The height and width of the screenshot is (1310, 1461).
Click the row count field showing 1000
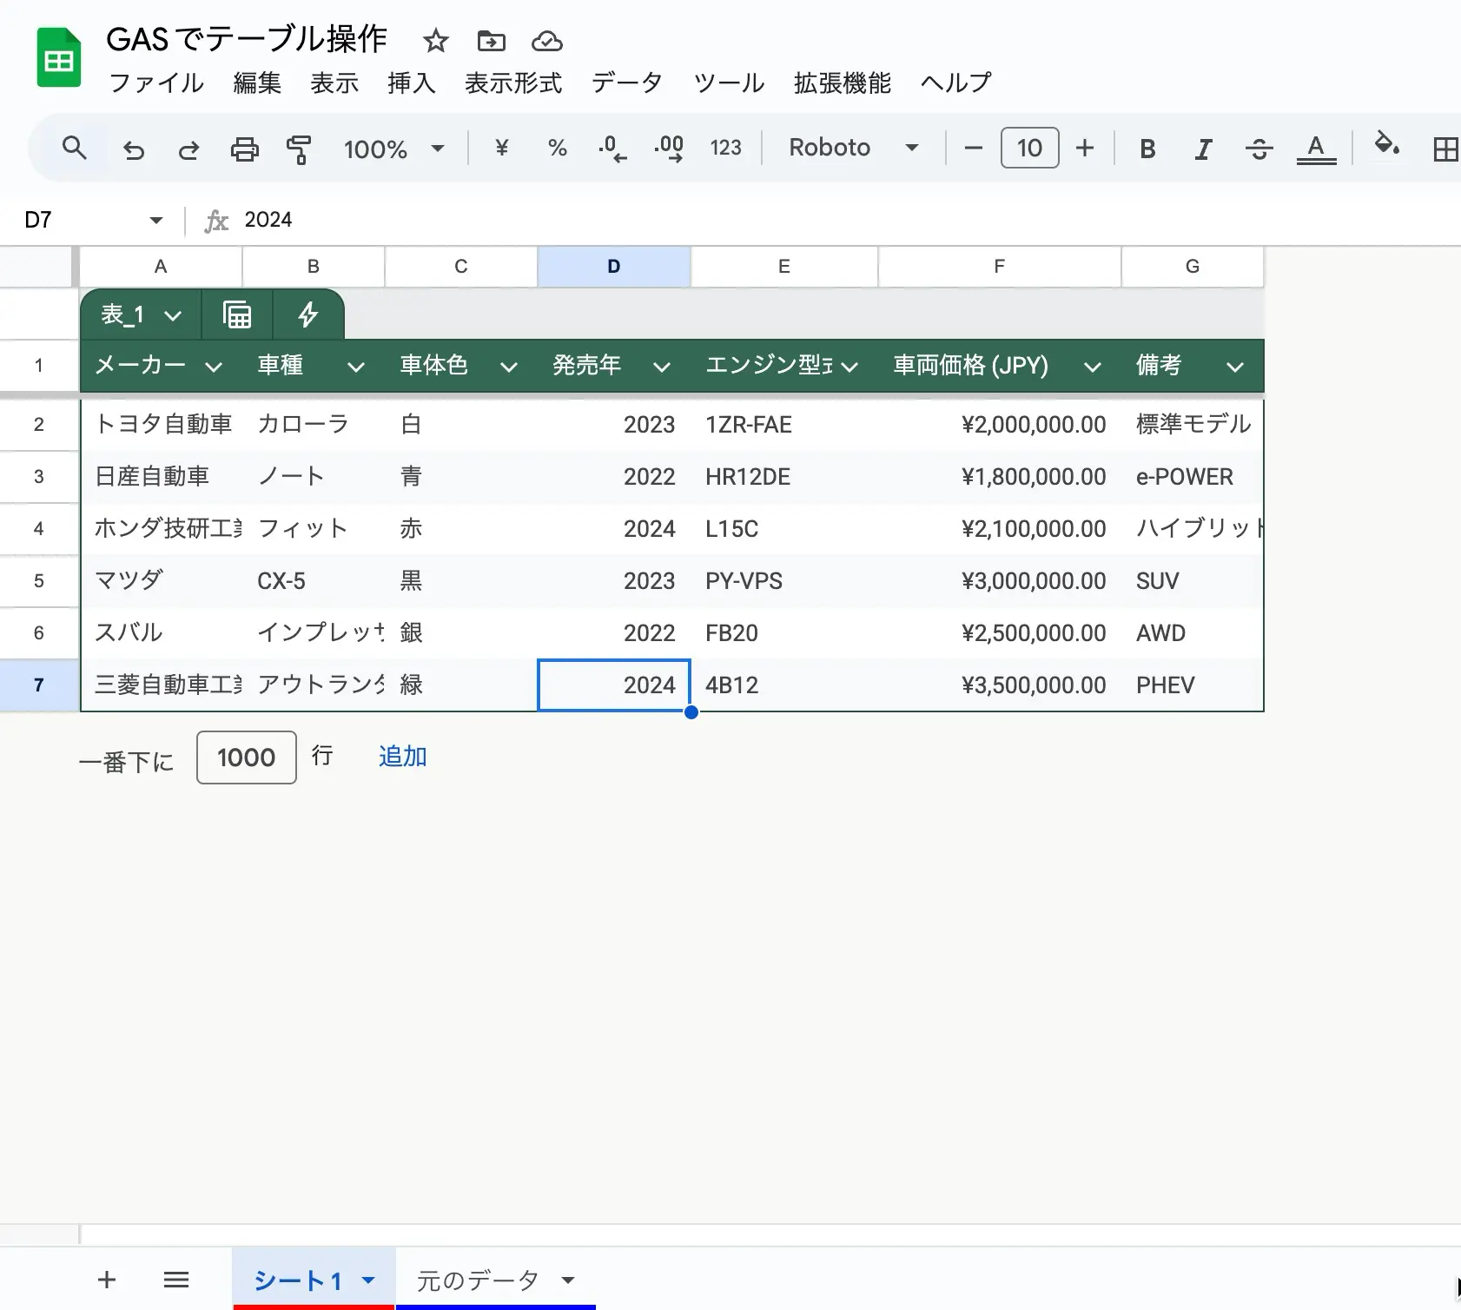(x=247, y=758)
